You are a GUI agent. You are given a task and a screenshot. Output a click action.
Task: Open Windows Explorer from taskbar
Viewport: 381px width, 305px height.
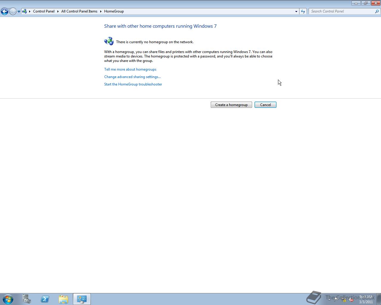[63, 299]
